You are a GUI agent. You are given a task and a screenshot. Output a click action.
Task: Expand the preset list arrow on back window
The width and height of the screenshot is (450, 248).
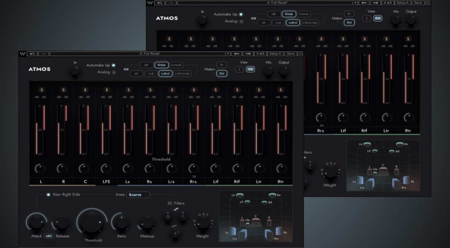pos(355,3)
